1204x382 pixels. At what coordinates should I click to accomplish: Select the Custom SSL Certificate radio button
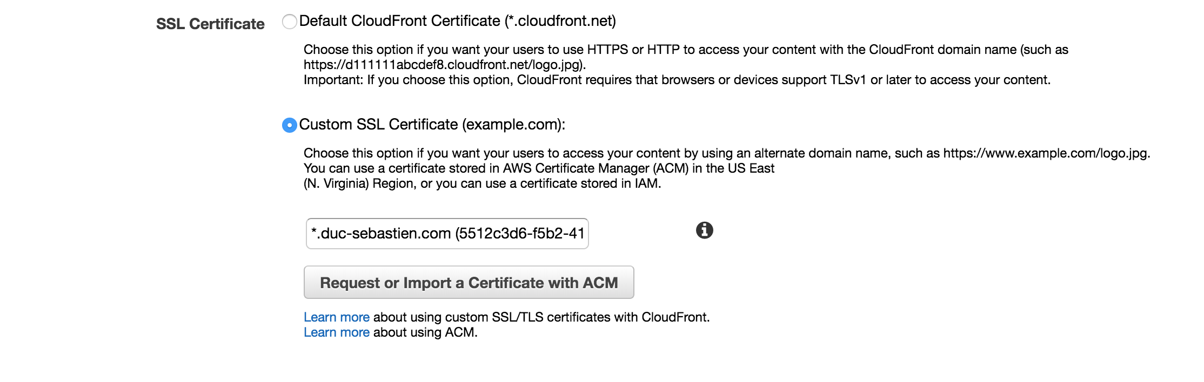tap(290, 125)
